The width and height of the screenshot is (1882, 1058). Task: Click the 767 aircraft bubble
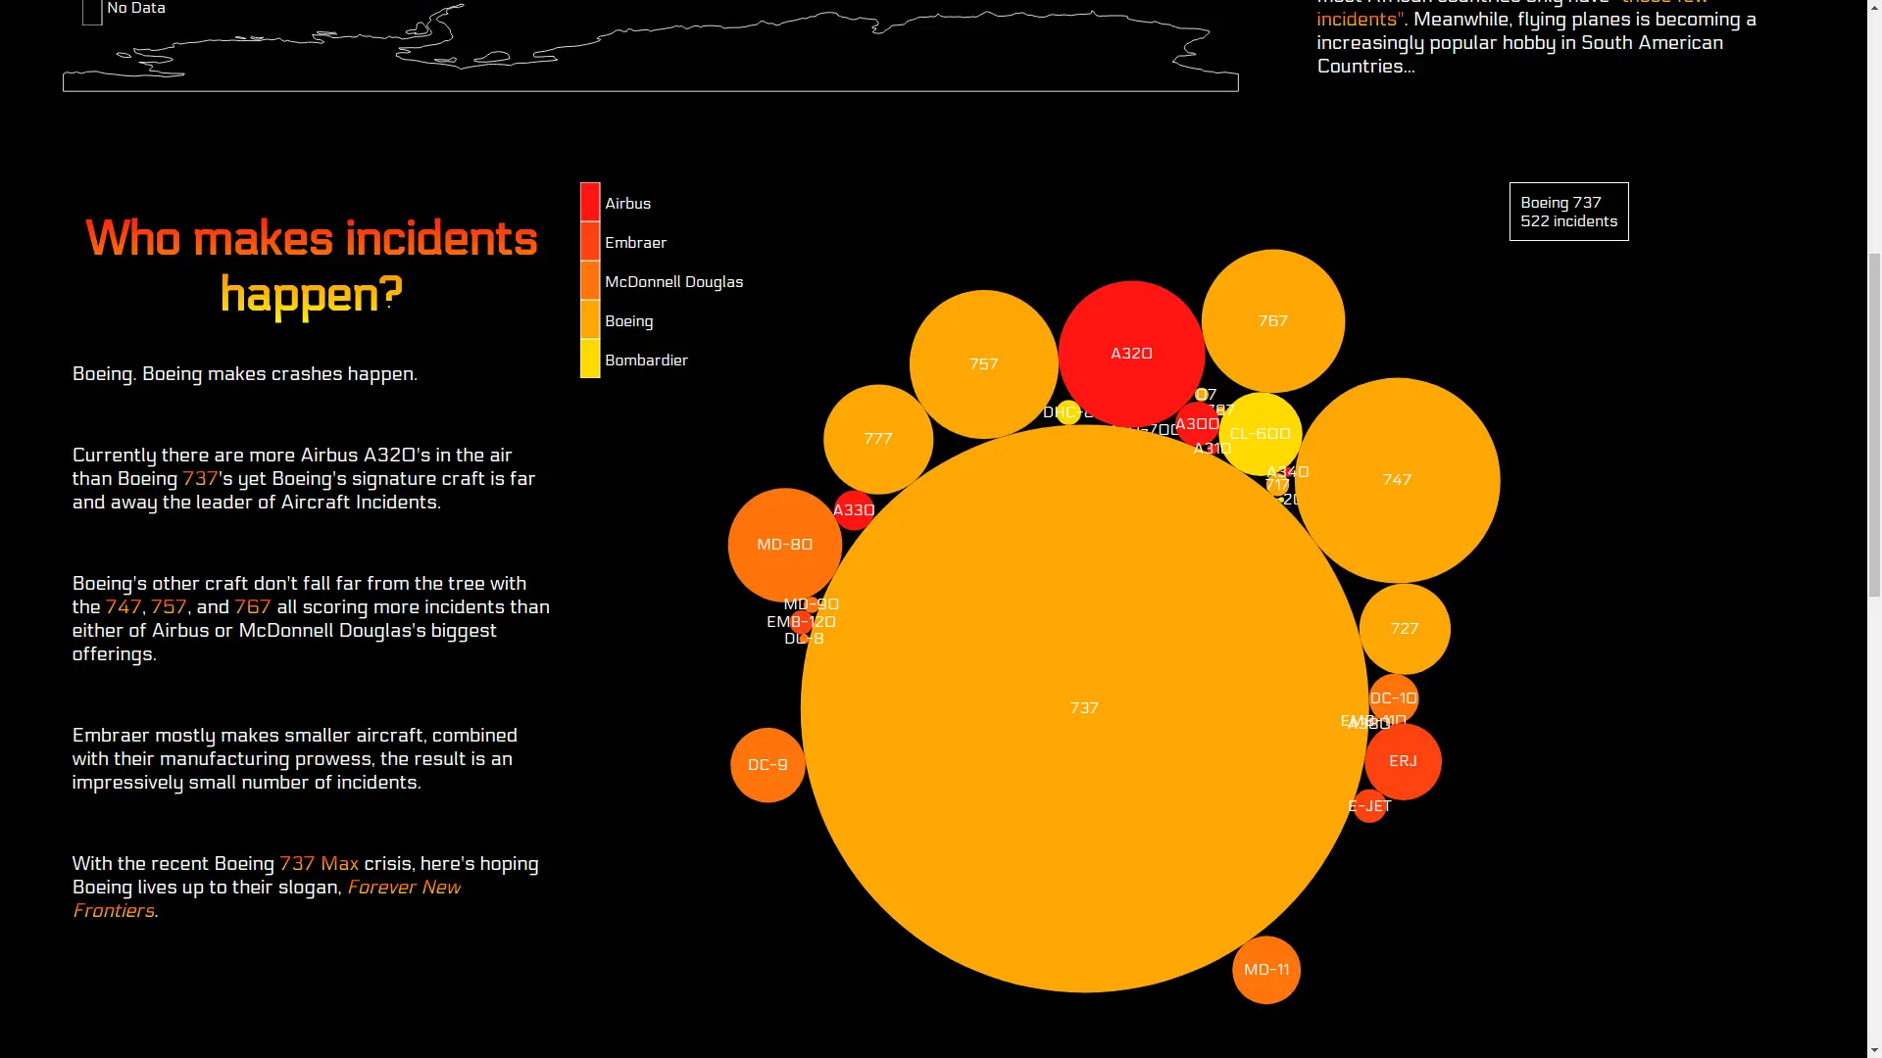tap(1272, 321)
